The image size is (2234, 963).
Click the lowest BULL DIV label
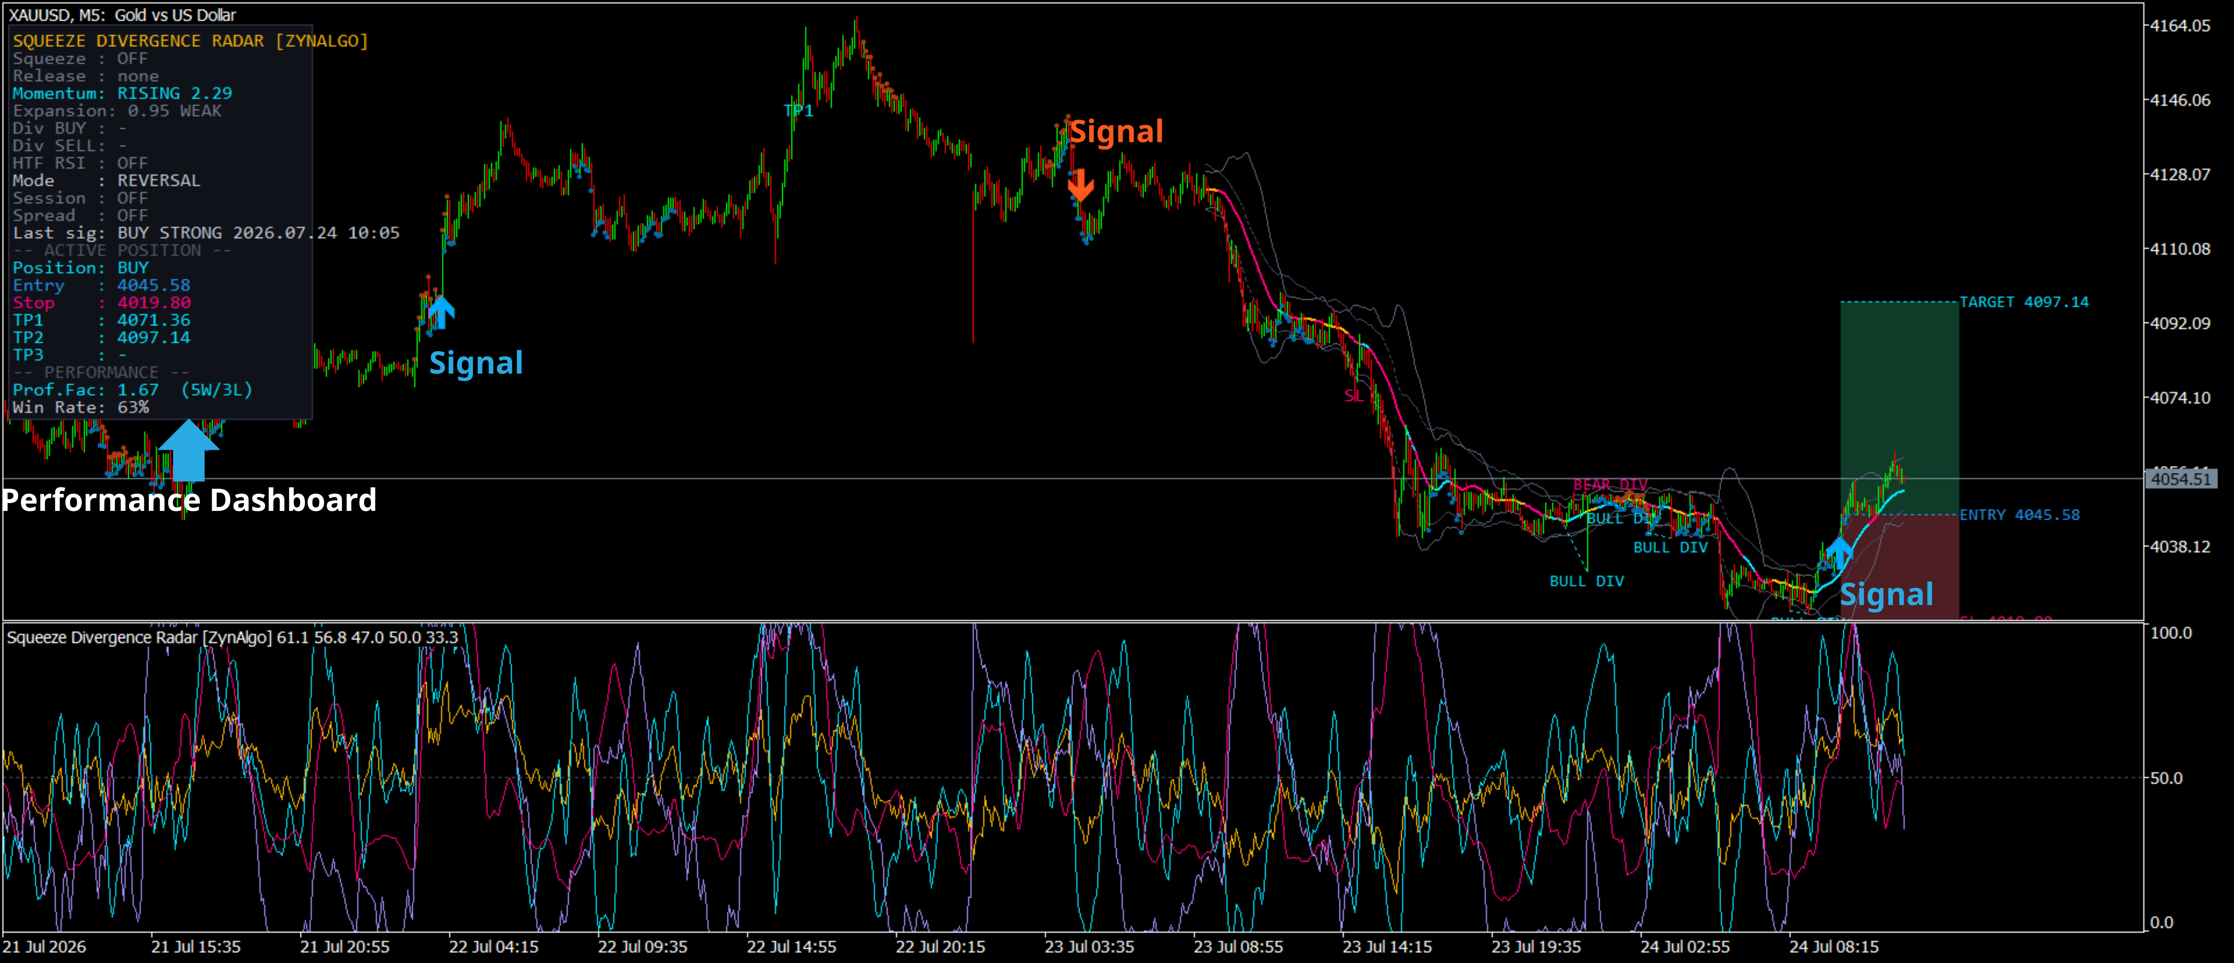click(x=1586, y=581)
